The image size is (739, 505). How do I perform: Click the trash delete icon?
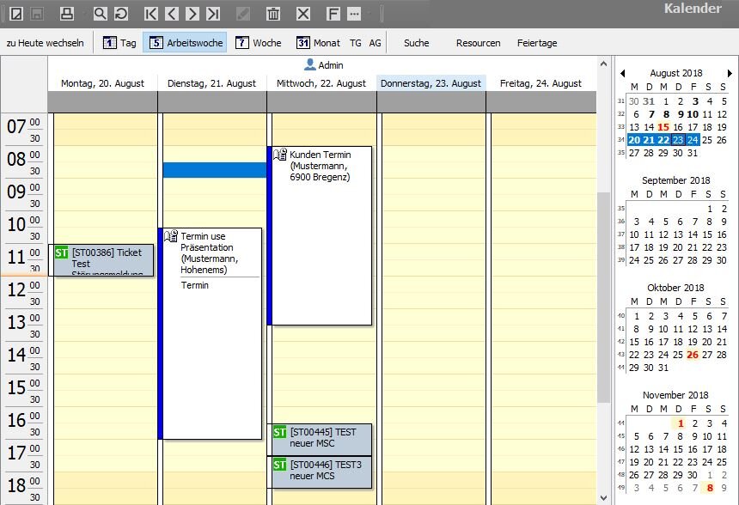click(273, 14)
